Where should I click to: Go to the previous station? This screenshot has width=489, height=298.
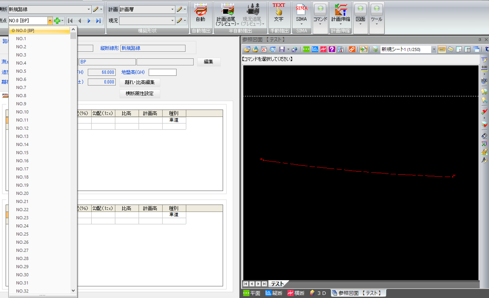coord(80,21)
